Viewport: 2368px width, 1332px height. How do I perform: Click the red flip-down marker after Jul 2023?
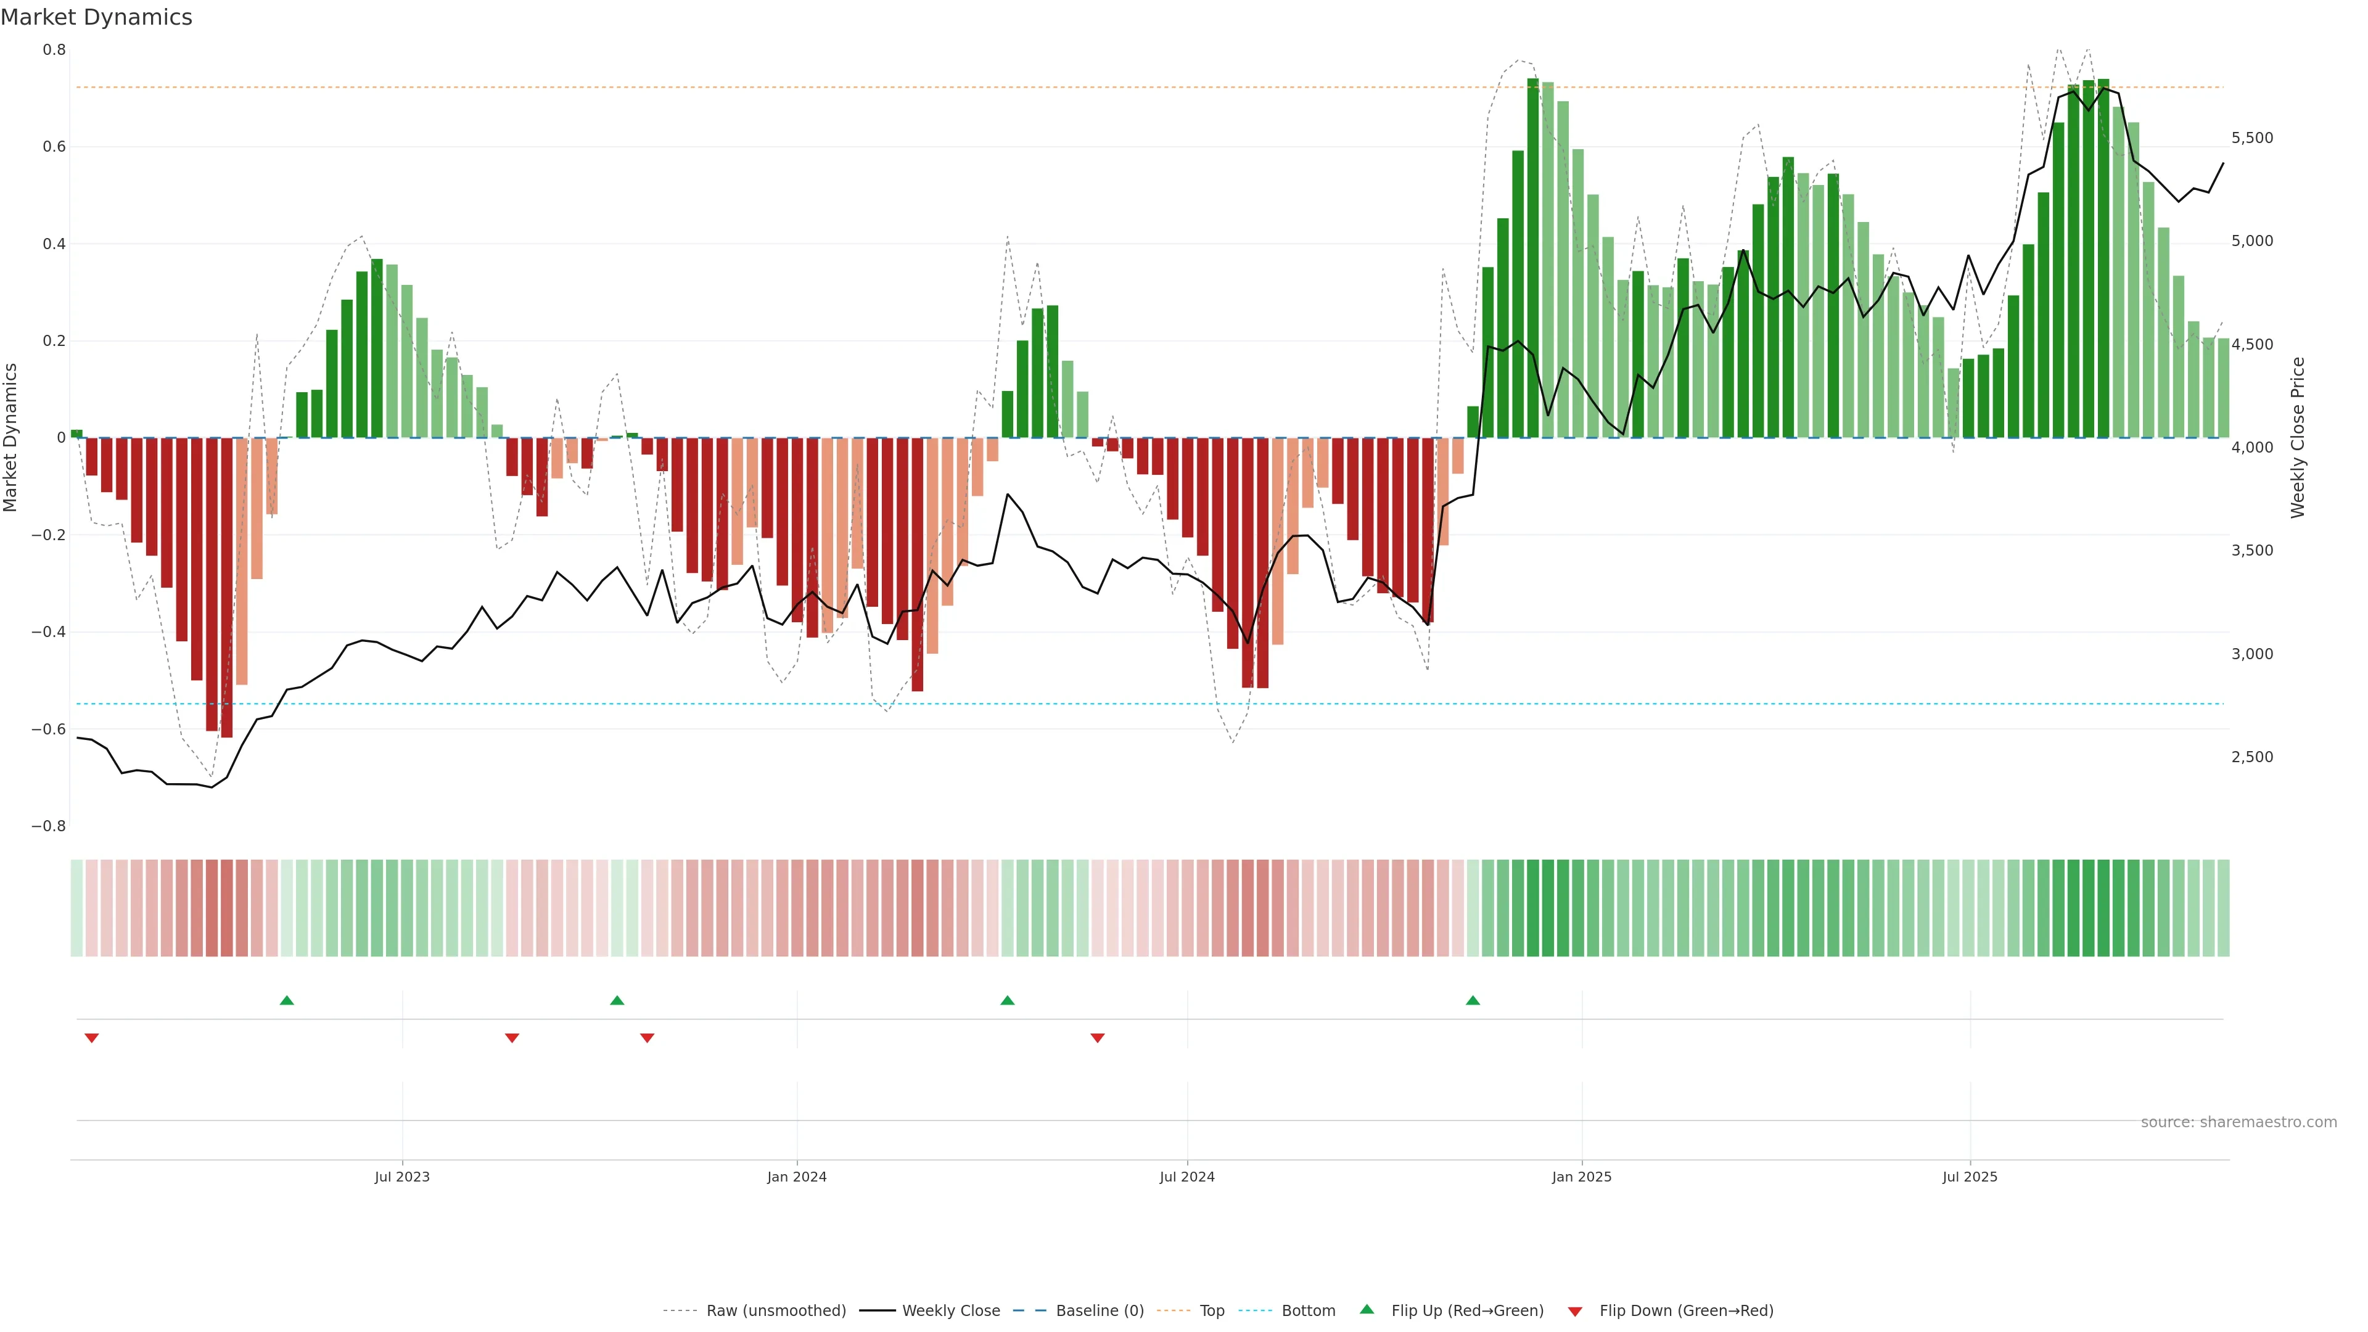tap(512, 1038)
